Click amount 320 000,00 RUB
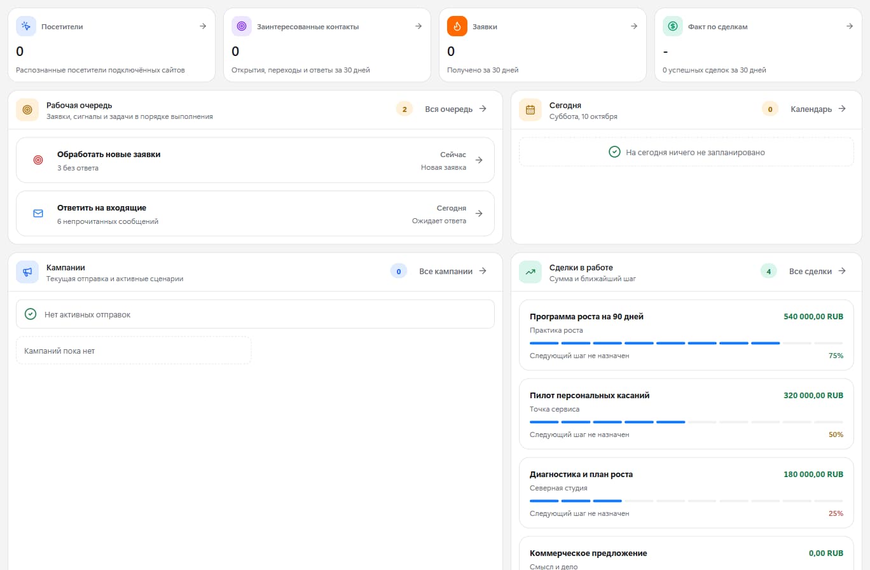 tap(813, 395)
